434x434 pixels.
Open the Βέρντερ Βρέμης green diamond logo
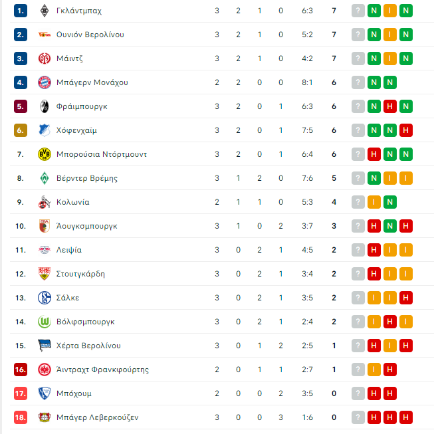pyautogui.click(x=45, y=178)
